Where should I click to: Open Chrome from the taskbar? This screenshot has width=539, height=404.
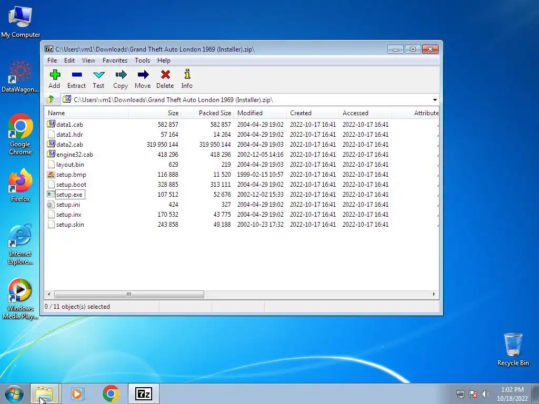tap(111, 393)
